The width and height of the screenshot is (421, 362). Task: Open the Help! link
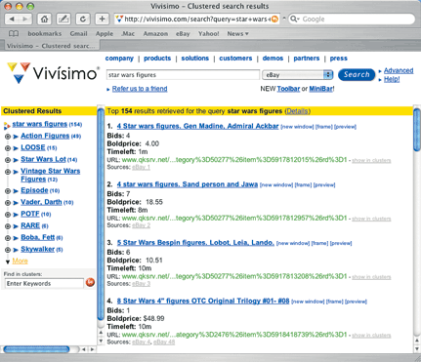click(392, 79)
